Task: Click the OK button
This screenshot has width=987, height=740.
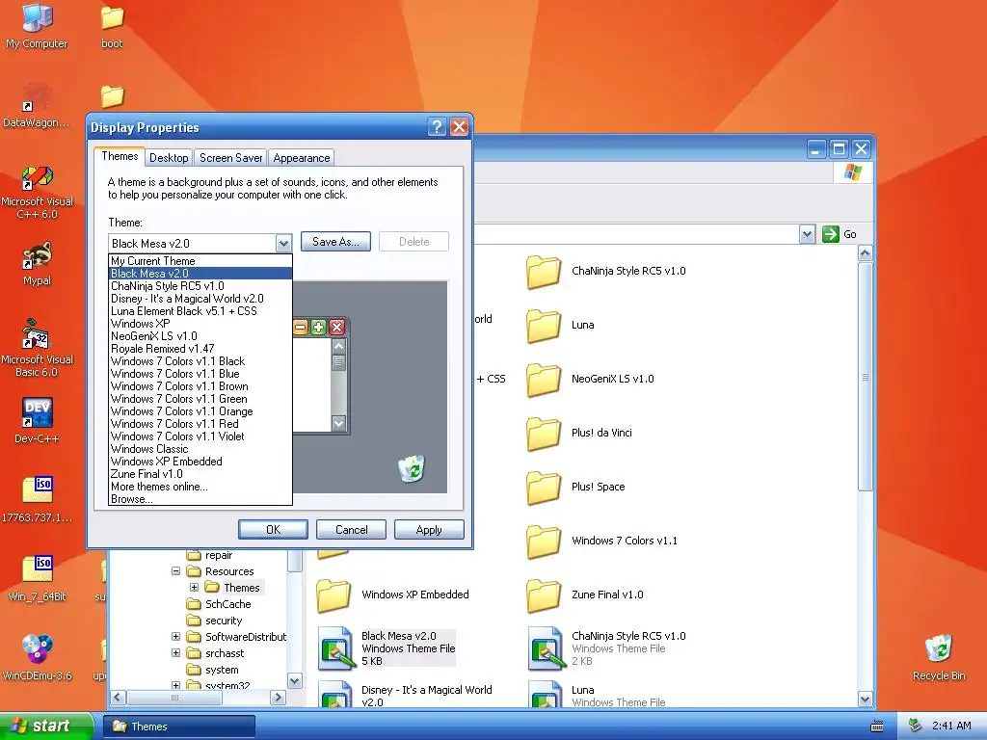Action: pos(273,530)
